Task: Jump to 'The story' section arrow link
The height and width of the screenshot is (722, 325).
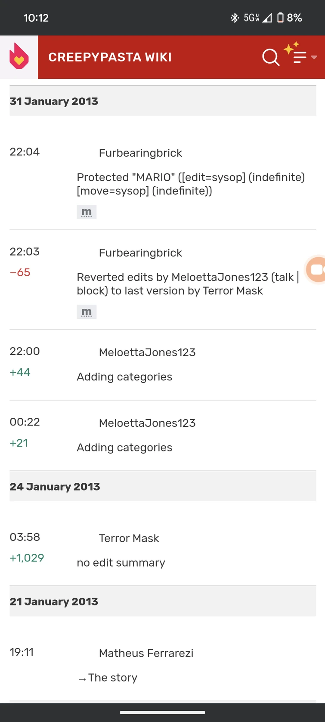Action: point(82,679)
